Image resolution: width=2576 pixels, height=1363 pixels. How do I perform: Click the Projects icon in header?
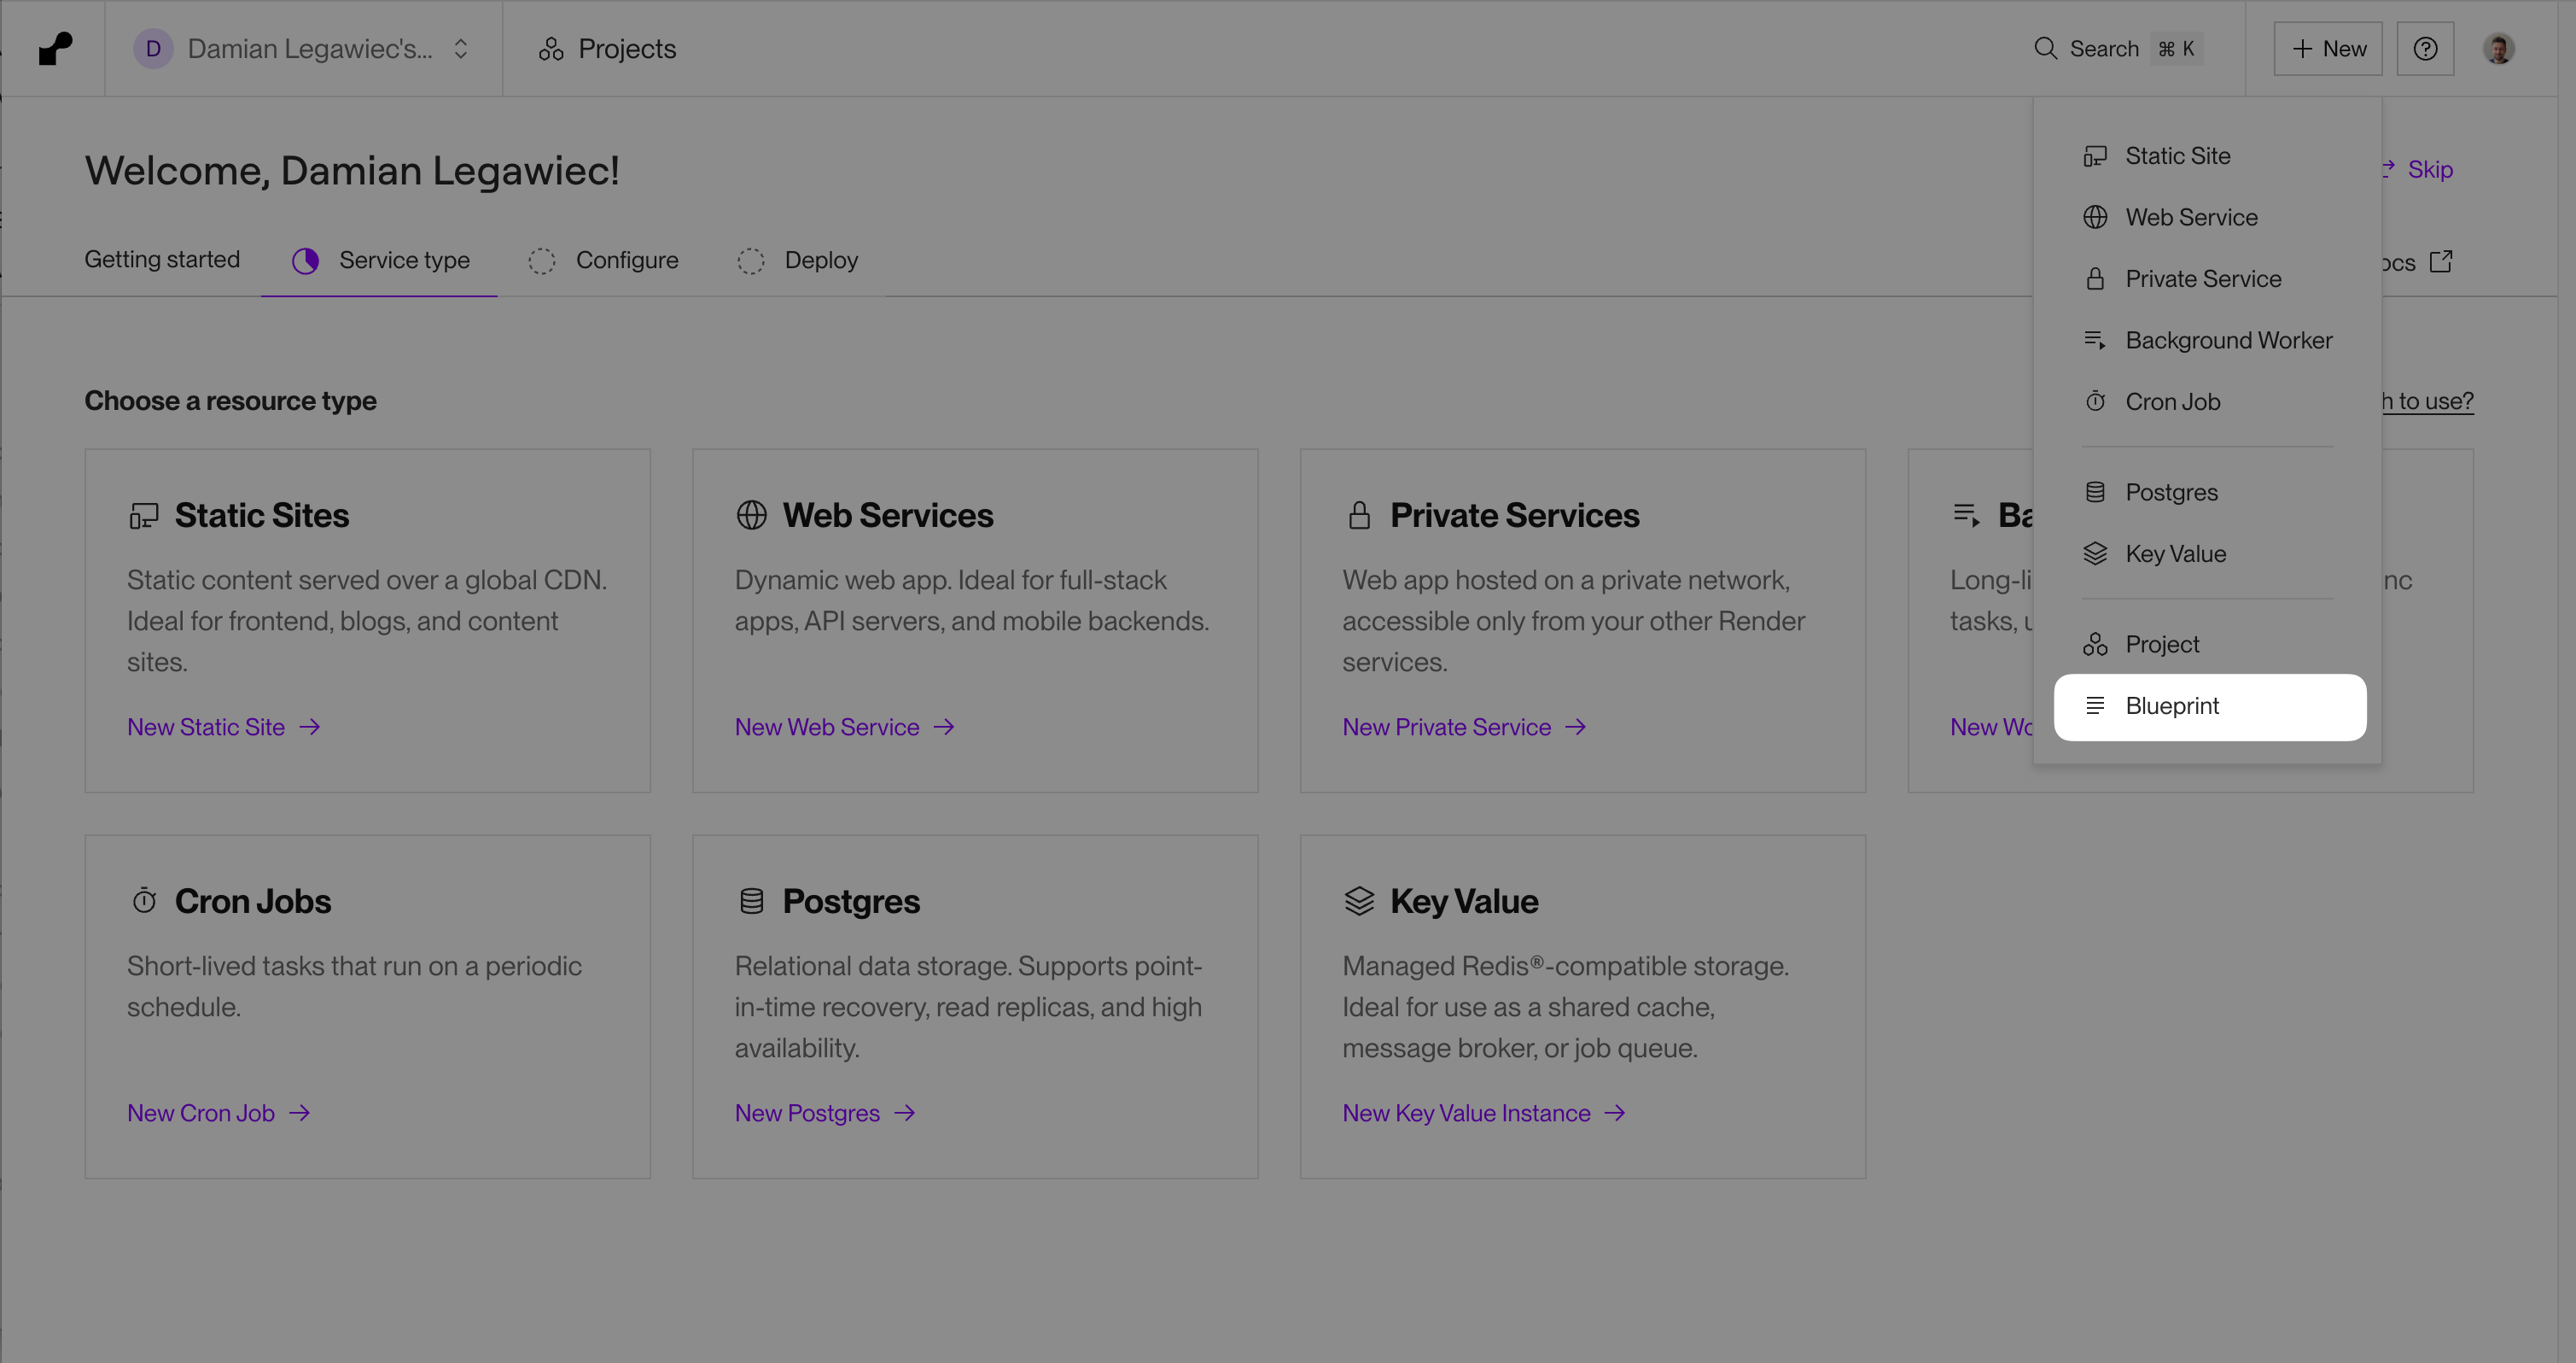click(x=551, y=49)
